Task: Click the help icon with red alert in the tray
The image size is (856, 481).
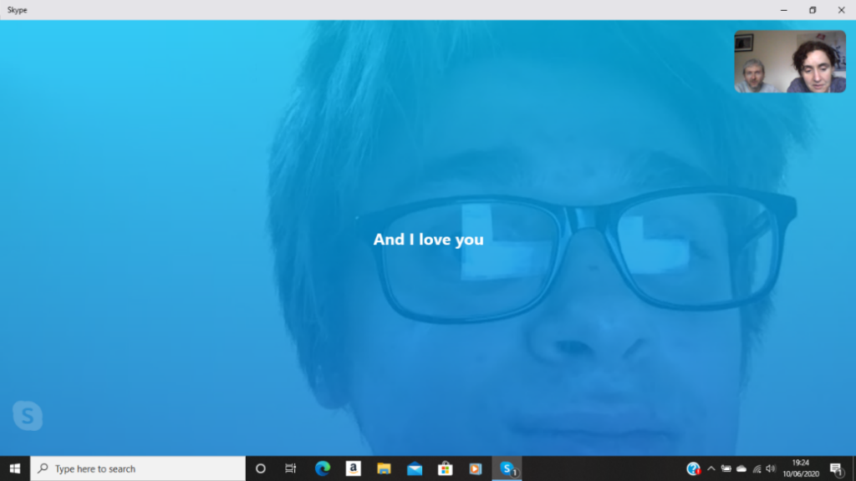Action: (x=693, y=468)
